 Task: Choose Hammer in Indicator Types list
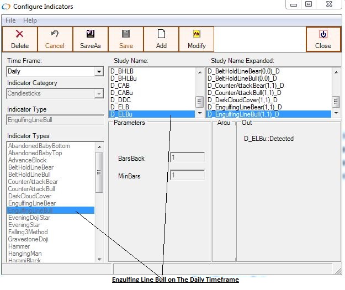[x=19, y=247]
